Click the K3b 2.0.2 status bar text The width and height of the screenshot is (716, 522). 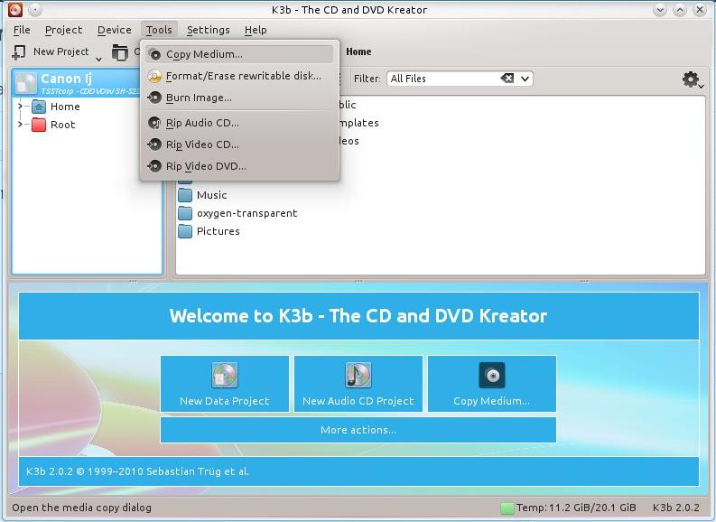[x=675, y=508]
